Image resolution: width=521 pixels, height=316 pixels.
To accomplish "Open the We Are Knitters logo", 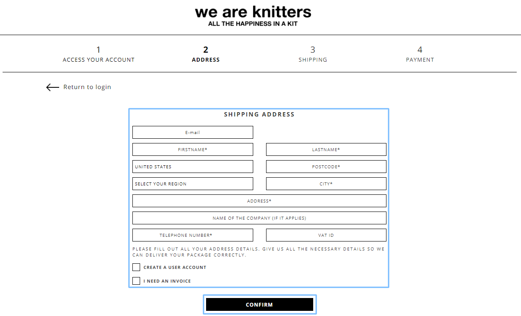I will click(x=253, y=16).
